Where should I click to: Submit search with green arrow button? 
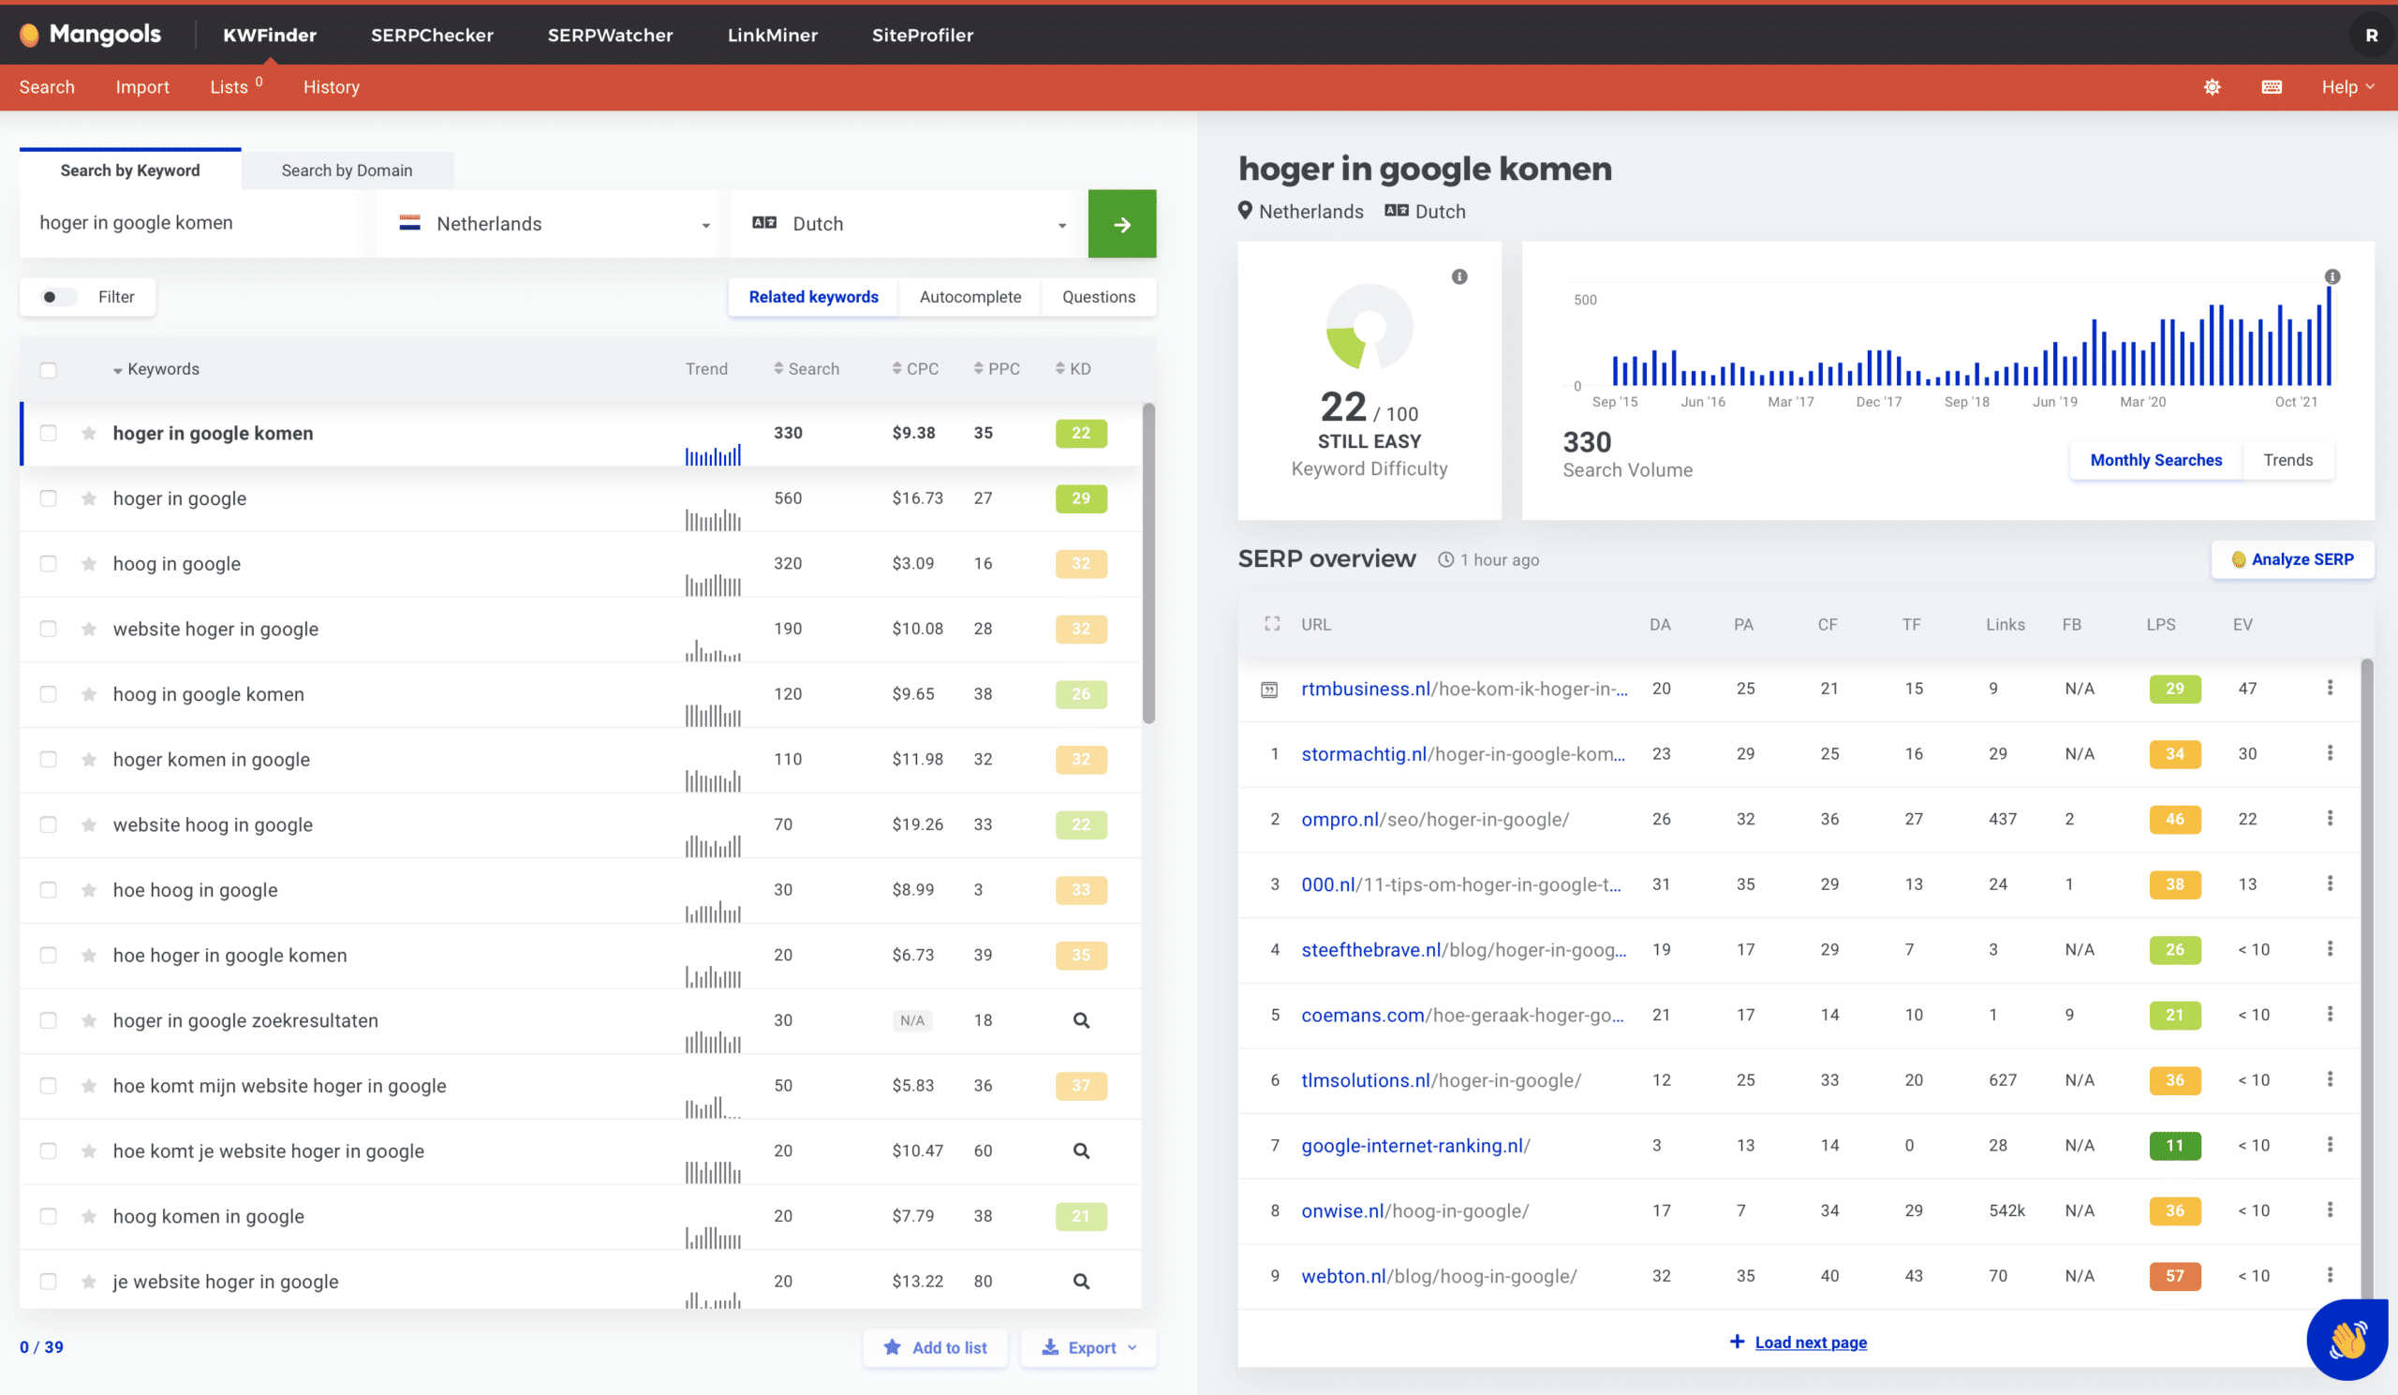(1122, 224)
